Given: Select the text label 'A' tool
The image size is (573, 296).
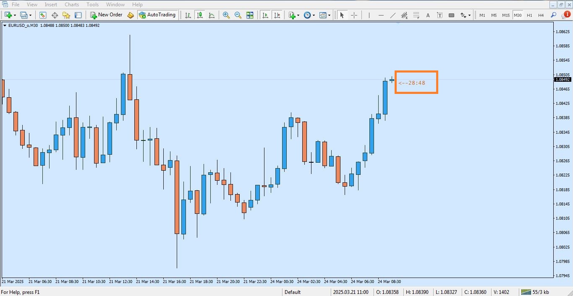Looking at the screenshot, I should [x=428, y=15].
